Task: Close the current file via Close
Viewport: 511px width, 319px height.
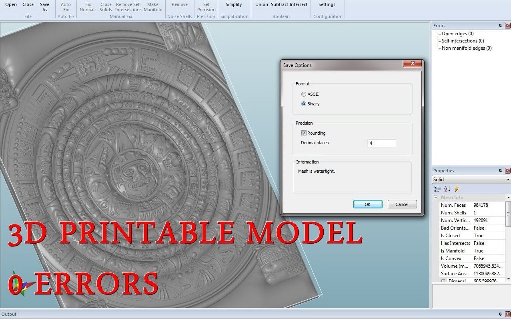Action: 28,5
